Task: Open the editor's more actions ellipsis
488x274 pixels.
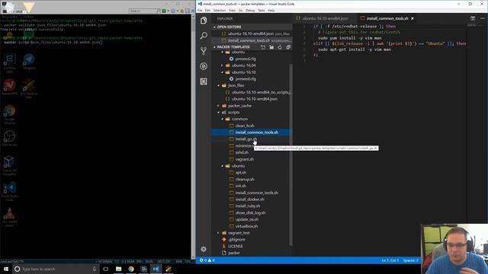Action: coord(483,18)
